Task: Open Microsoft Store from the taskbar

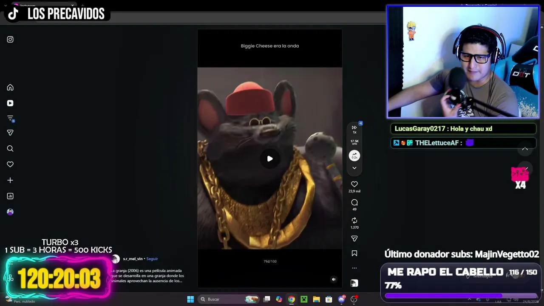Action: pos(329,299)
